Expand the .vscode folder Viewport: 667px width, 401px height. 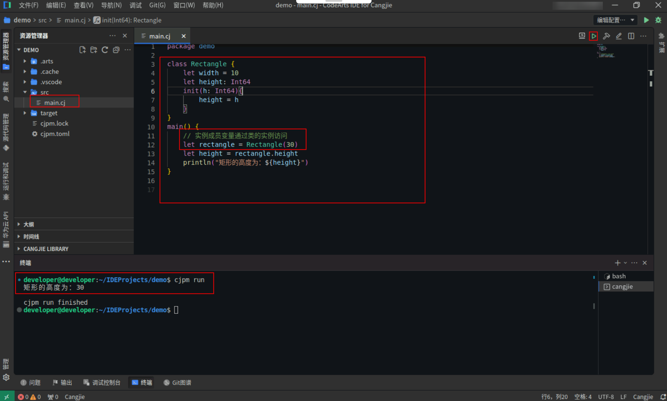[25, 82]
